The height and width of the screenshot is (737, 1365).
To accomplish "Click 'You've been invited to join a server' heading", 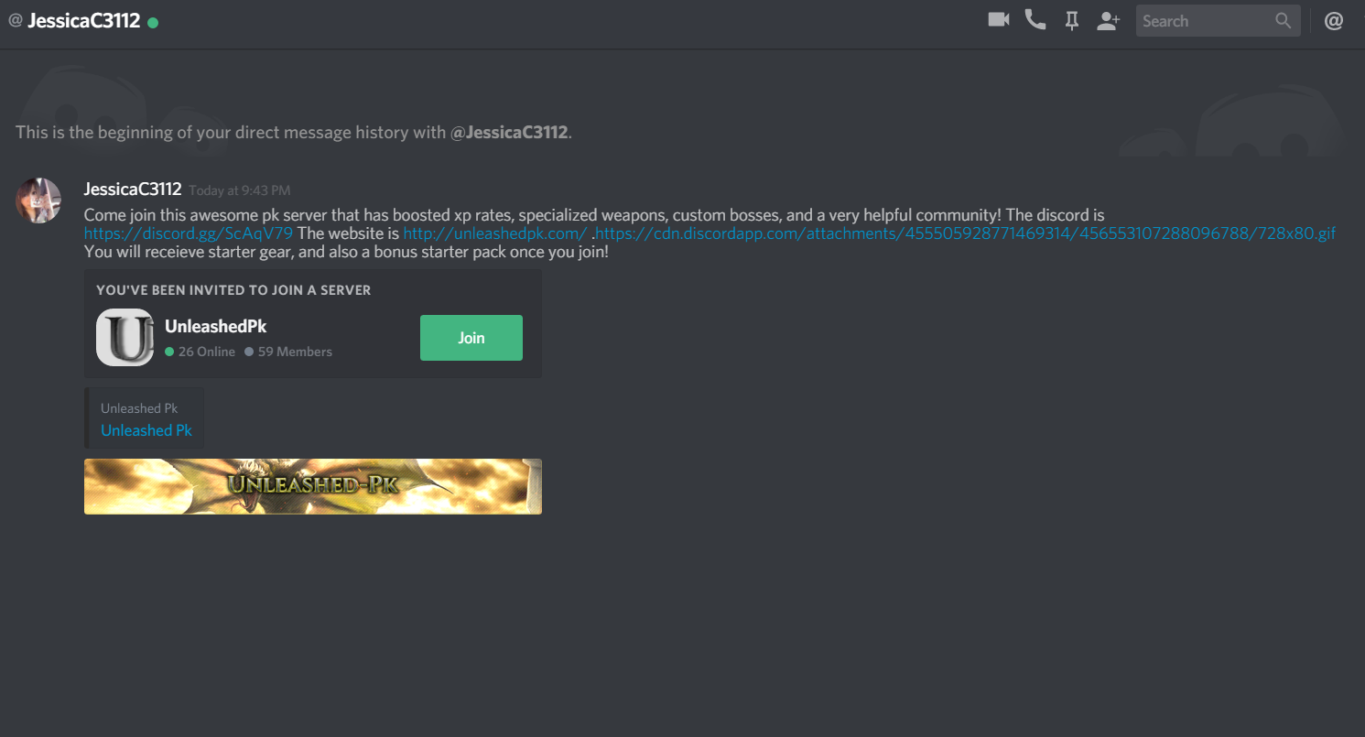I will click(233, 290).
